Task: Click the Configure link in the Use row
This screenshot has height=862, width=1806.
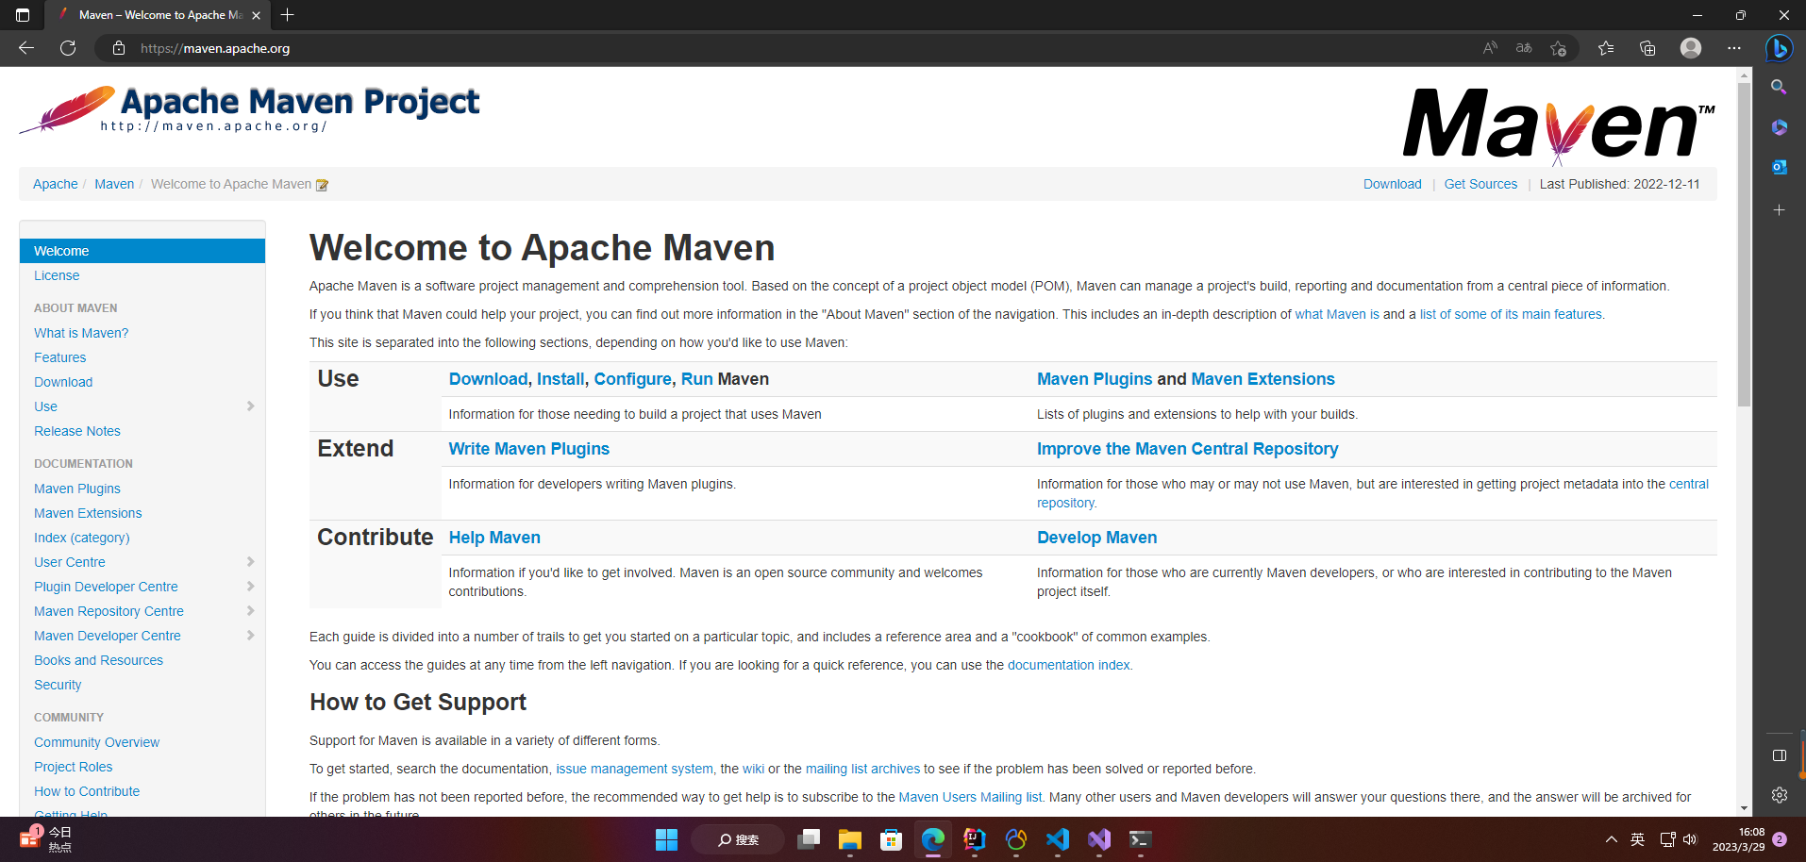Action: pos(633,379)
